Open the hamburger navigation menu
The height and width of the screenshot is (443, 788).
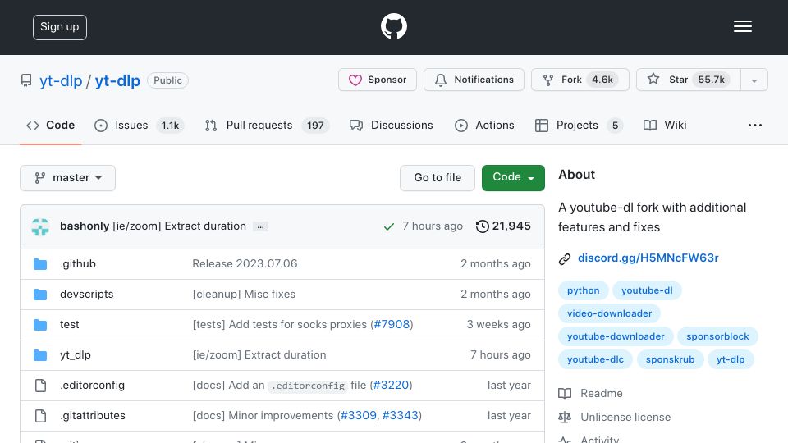point(742,26)
